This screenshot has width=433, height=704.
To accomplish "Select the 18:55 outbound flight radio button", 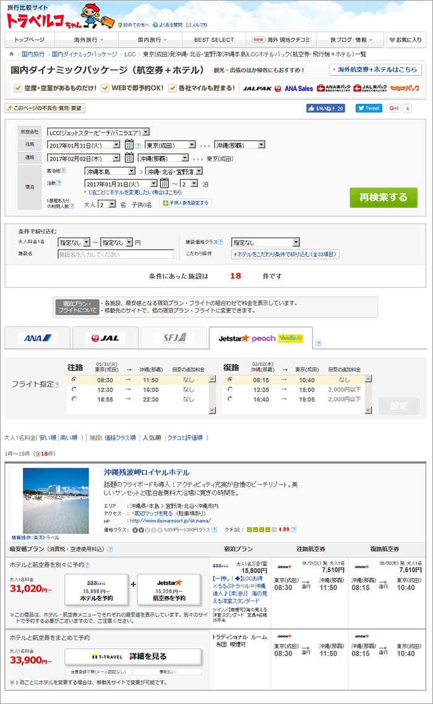I will point(74,400).
